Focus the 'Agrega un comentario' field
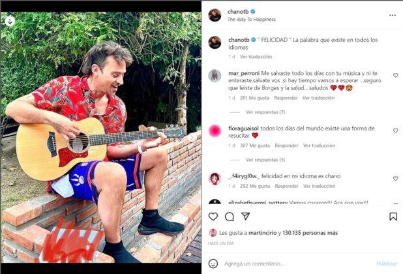Viewport: 403px width, 274px height. point(293,264)
